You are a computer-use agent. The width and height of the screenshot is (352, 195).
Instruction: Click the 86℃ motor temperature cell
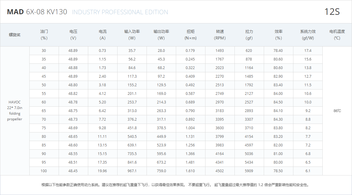click(337, 111)
